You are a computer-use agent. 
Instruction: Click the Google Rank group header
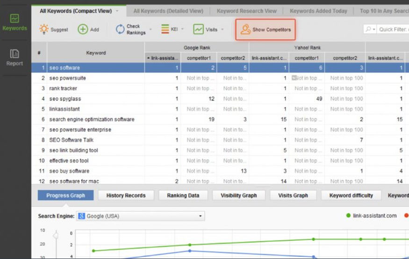(x=197, y=48)
